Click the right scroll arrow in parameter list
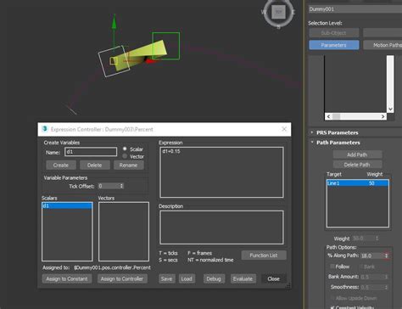Image resolution: width=402 pixels, height=309 pixels. tap(383, 116)
